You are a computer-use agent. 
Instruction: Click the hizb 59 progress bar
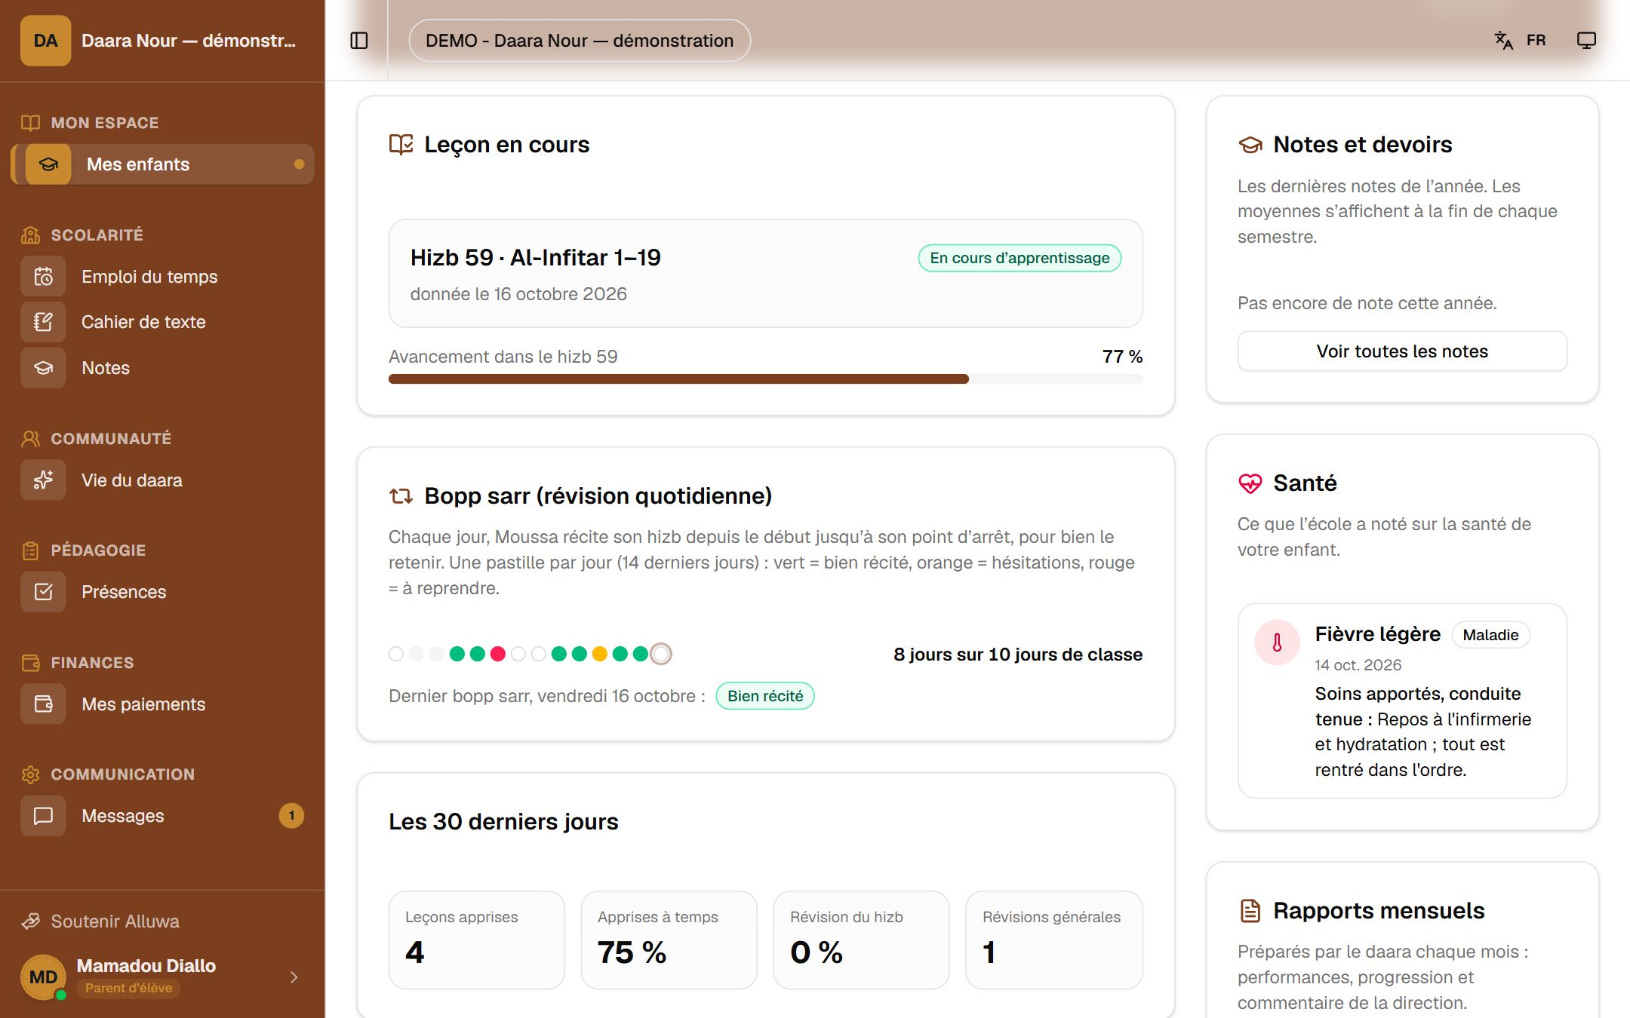(765, 379)
